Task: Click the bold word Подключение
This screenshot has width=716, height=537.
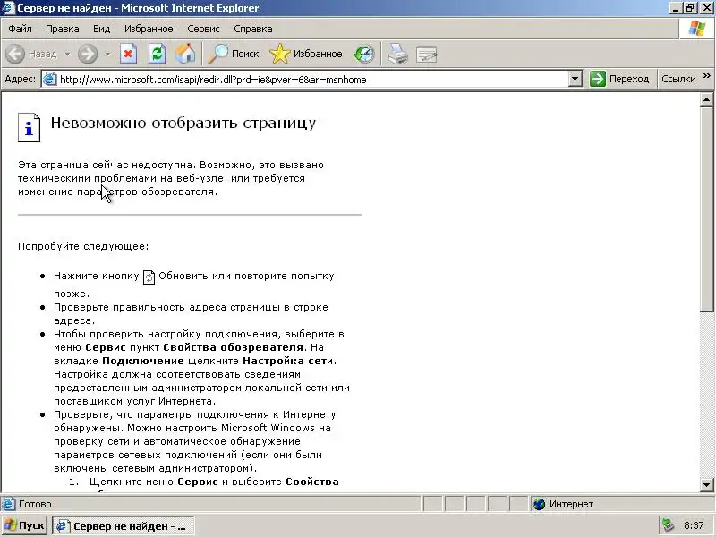Action: 143,361
